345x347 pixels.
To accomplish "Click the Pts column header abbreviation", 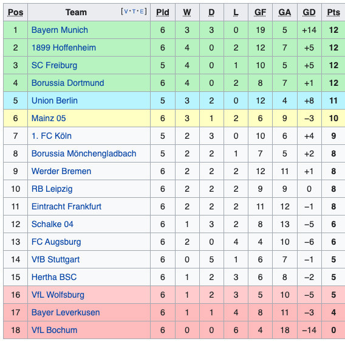I will coord(333,12).
